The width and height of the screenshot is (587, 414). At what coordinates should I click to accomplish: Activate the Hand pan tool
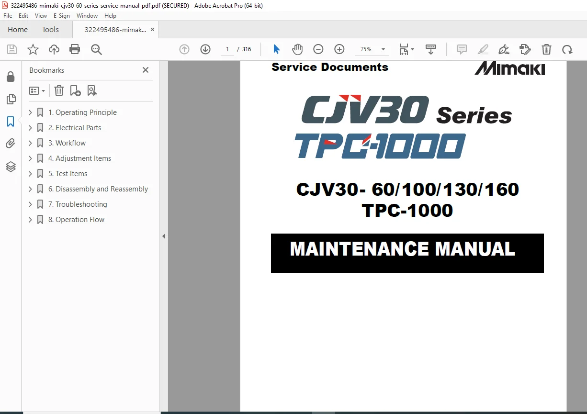297,49
